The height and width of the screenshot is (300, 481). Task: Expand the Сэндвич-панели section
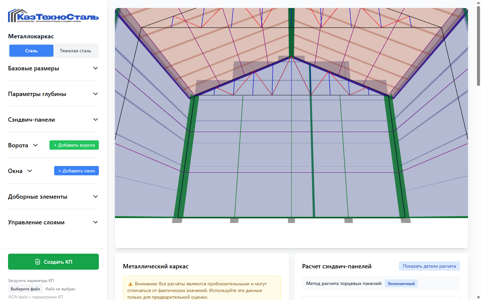[x=53, y=120]
